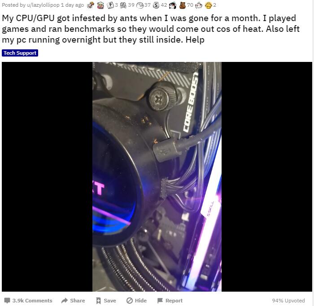The image size is (314, 306).
Task: Click the bear hug award icon
Action: [x=183, y=5]
